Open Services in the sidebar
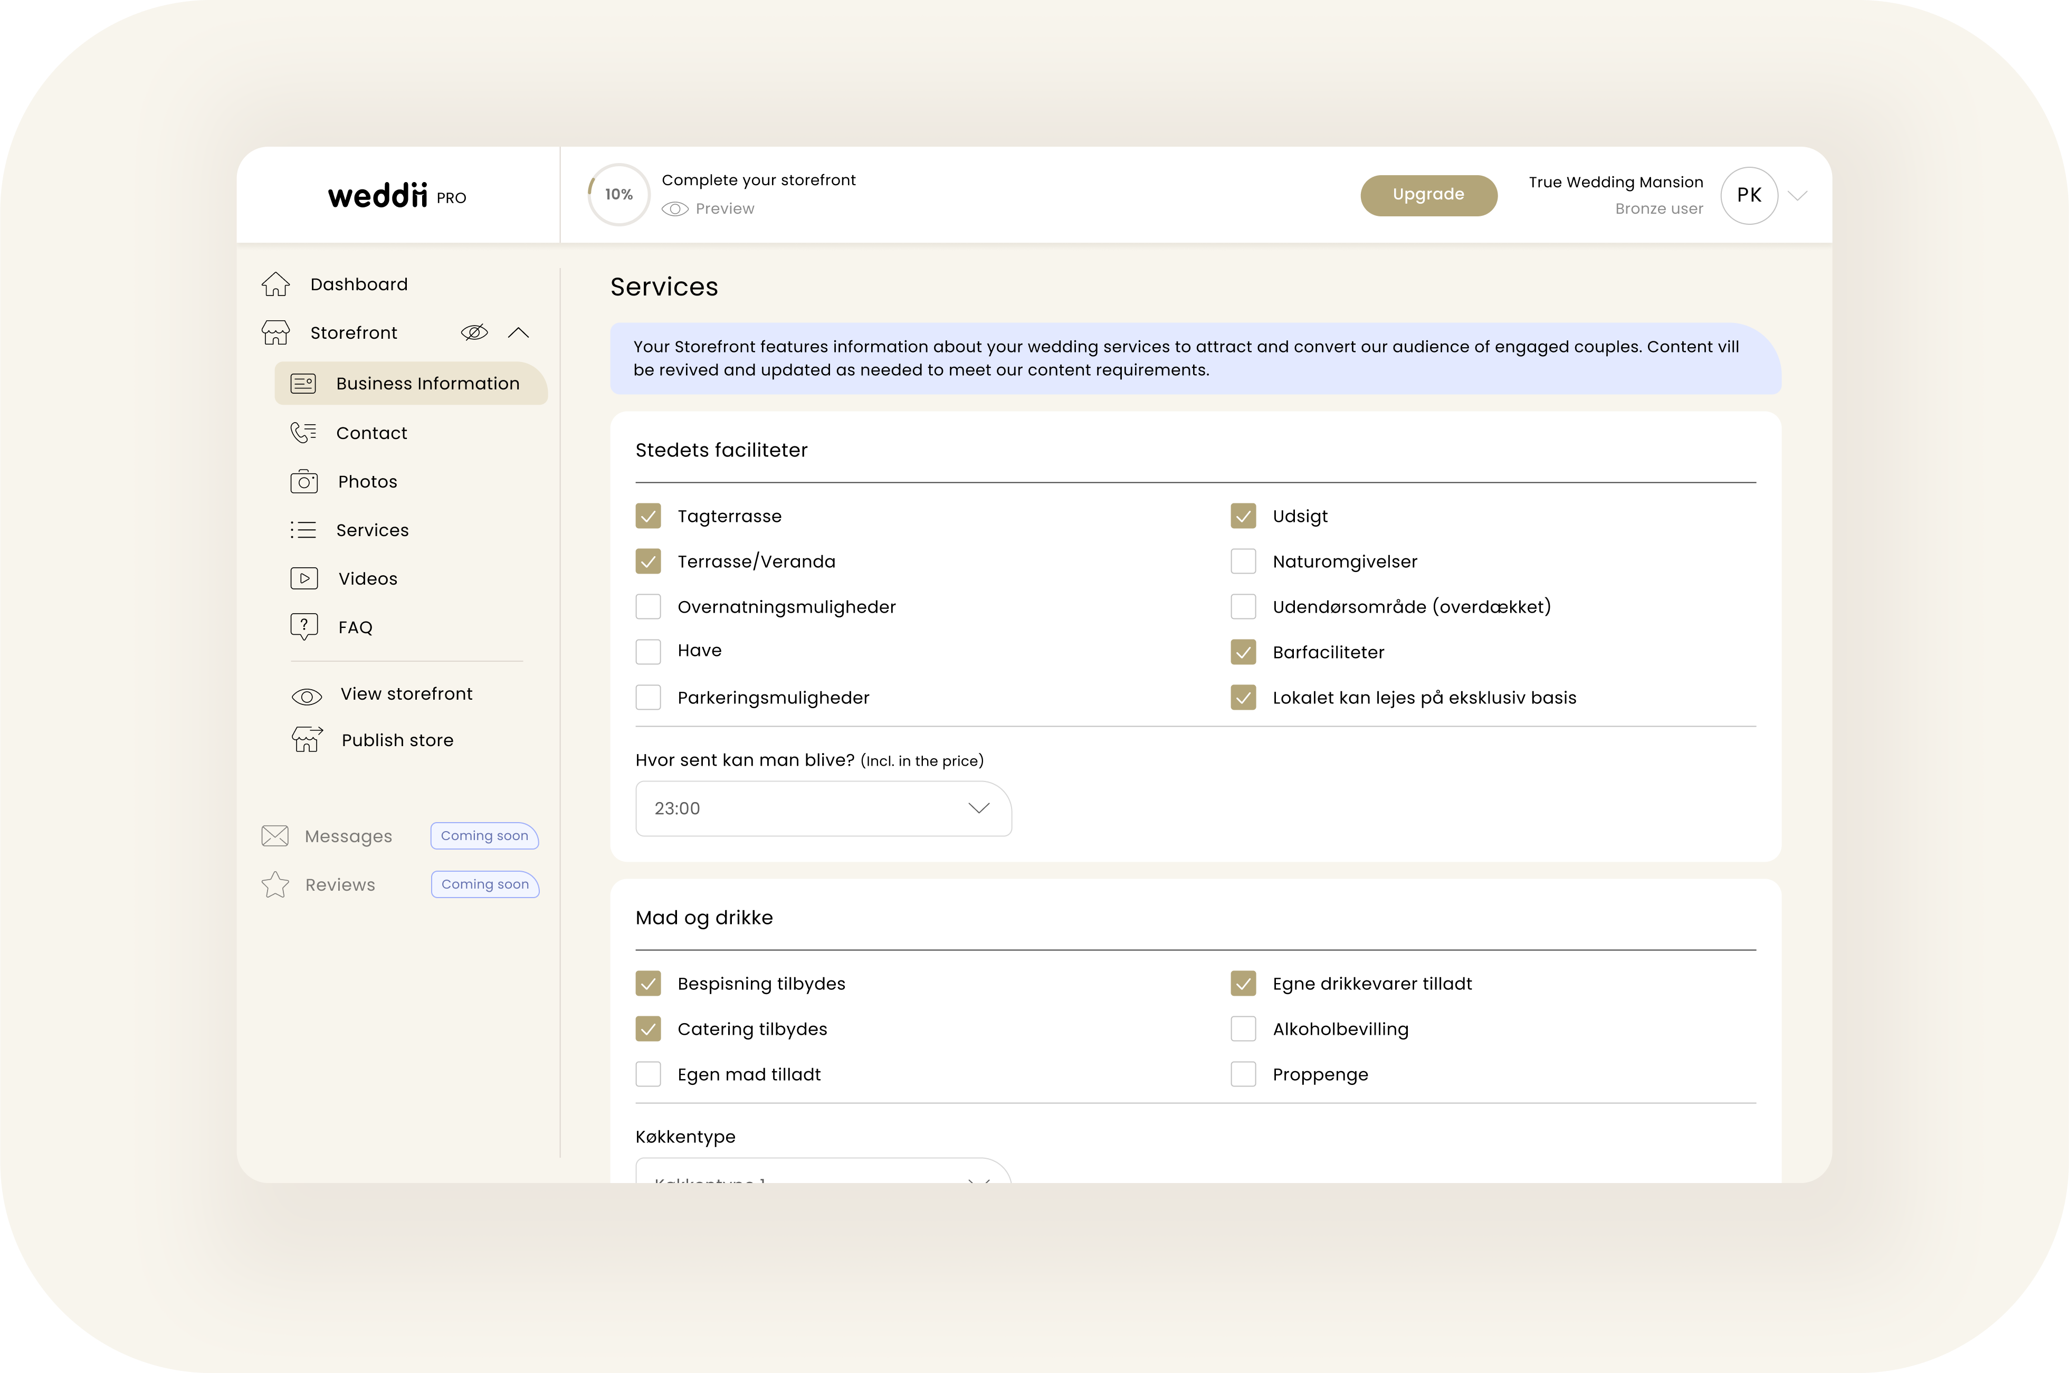 point(372,530)
